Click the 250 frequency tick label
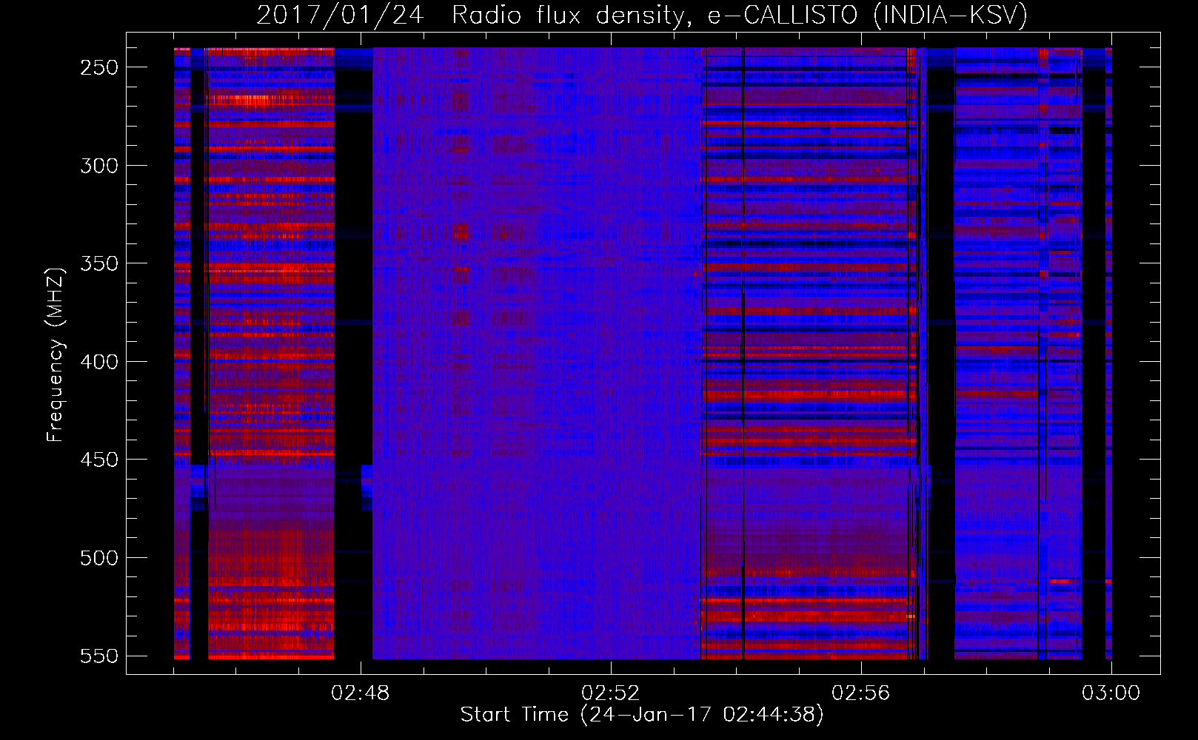 pyautogui.click(x=99, y=67)
